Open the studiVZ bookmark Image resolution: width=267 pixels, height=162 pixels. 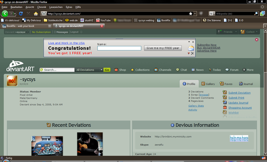pyautogui.click(x=87, y=20)
